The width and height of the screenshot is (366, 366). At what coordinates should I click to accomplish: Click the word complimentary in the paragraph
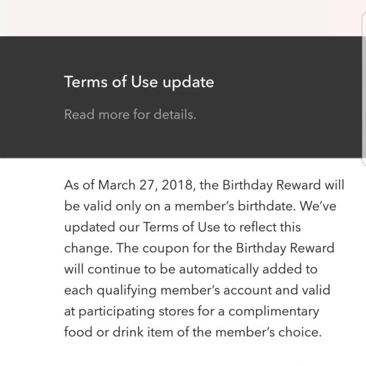tap(273, 312)
